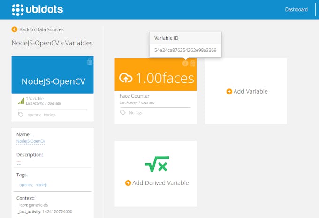Click the Face Counter variable info icon

[x=185, y=64]
